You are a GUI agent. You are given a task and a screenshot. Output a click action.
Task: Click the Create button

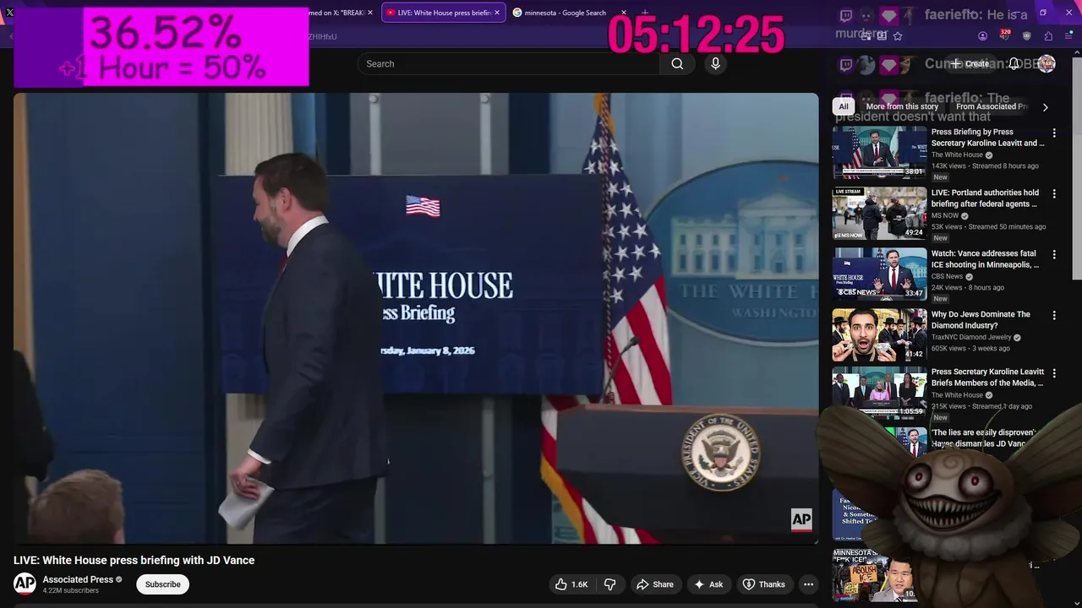click(x=969, y=63)
